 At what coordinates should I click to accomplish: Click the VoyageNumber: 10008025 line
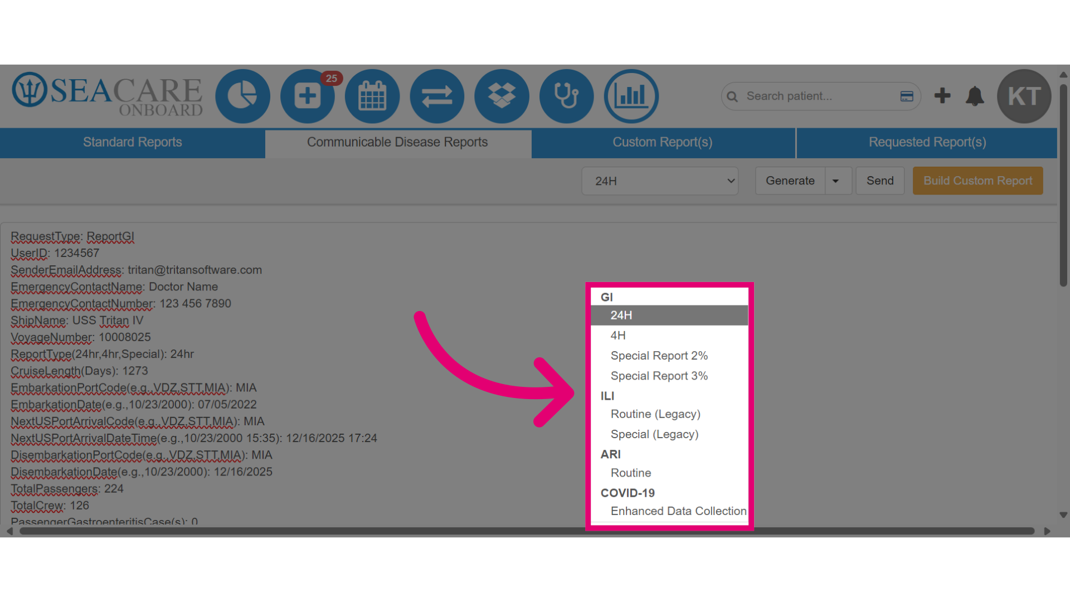[81, 337]
